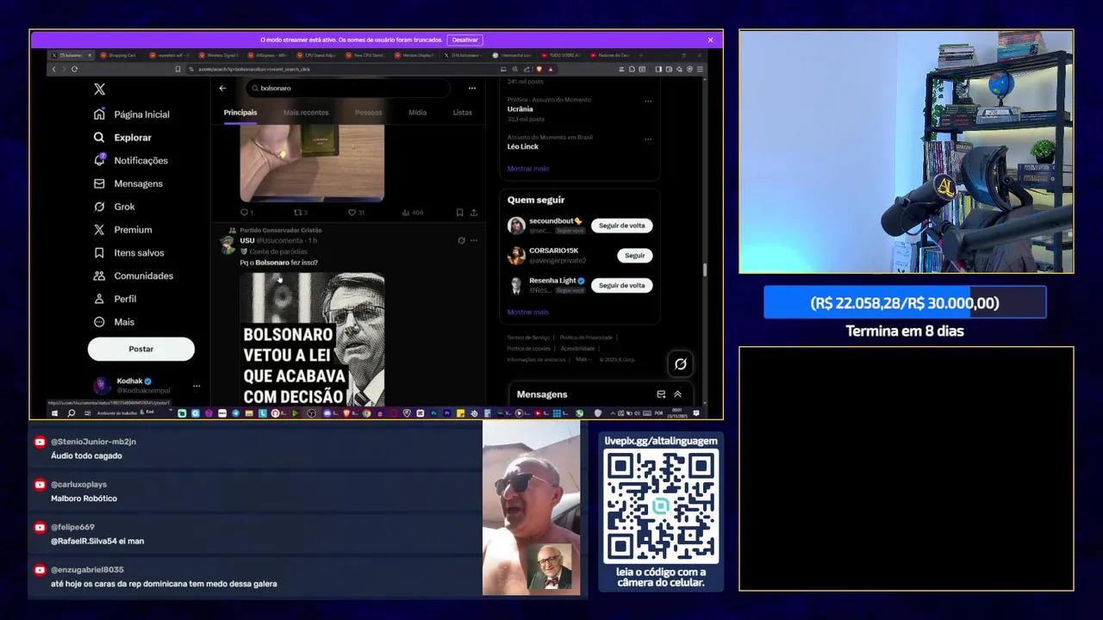
Task: Open Comunidades people icon
Action: coord(99,276)
